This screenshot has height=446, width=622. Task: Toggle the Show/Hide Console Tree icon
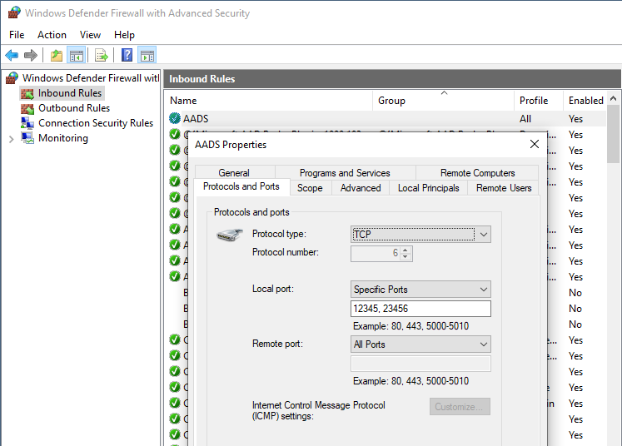[x=77, y=56]
